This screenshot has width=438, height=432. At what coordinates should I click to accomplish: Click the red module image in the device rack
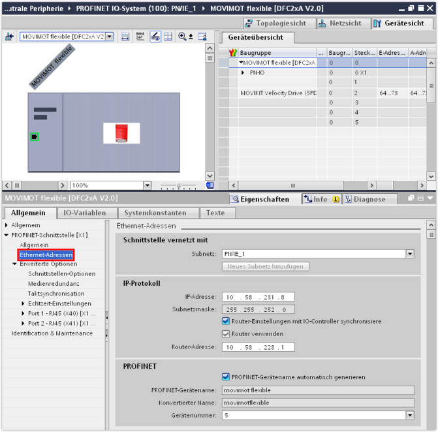click(121, 133)
